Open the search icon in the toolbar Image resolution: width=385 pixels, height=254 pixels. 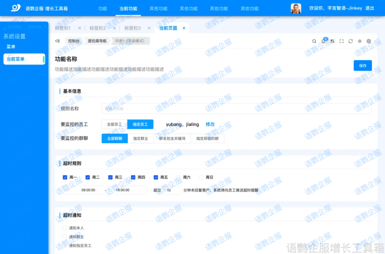[314, 41]
